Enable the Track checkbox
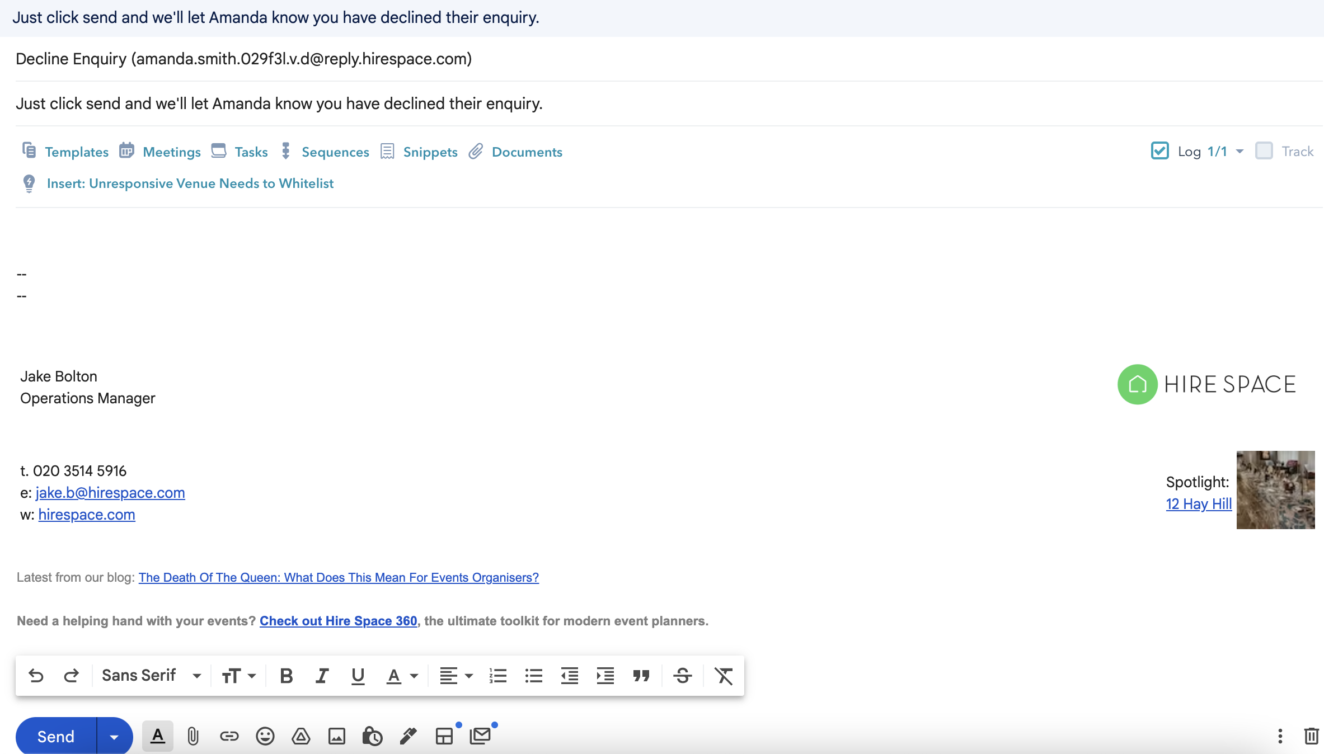 pyautogui.click(x=1264, y=151)
